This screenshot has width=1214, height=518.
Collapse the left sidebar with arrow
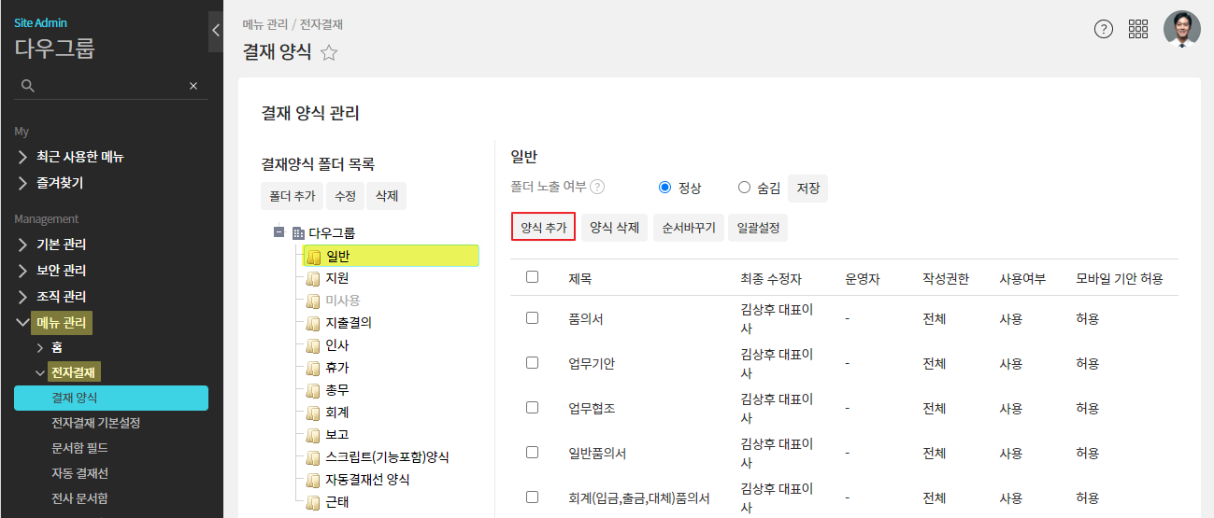pyautogui.click(x=216, y=30)
